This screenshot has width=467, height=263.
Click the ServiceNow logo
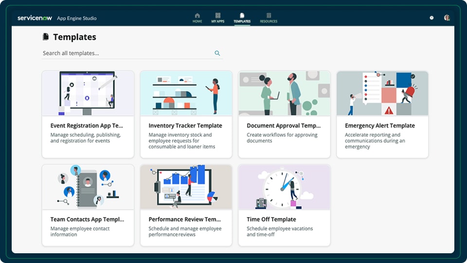(35, 18)
